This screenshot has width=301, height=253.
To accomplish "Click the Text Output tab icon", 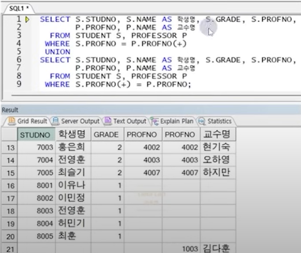I will [108, 121].
